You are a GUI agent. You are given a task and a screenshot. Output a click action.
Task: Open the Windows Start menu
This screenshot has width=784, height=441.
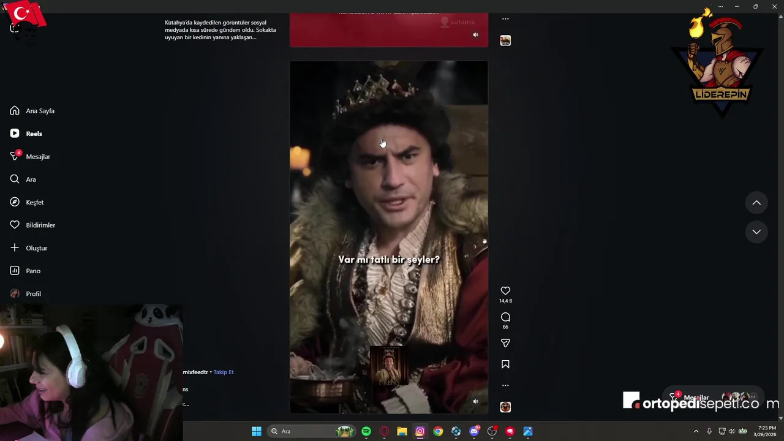[257, 431]
